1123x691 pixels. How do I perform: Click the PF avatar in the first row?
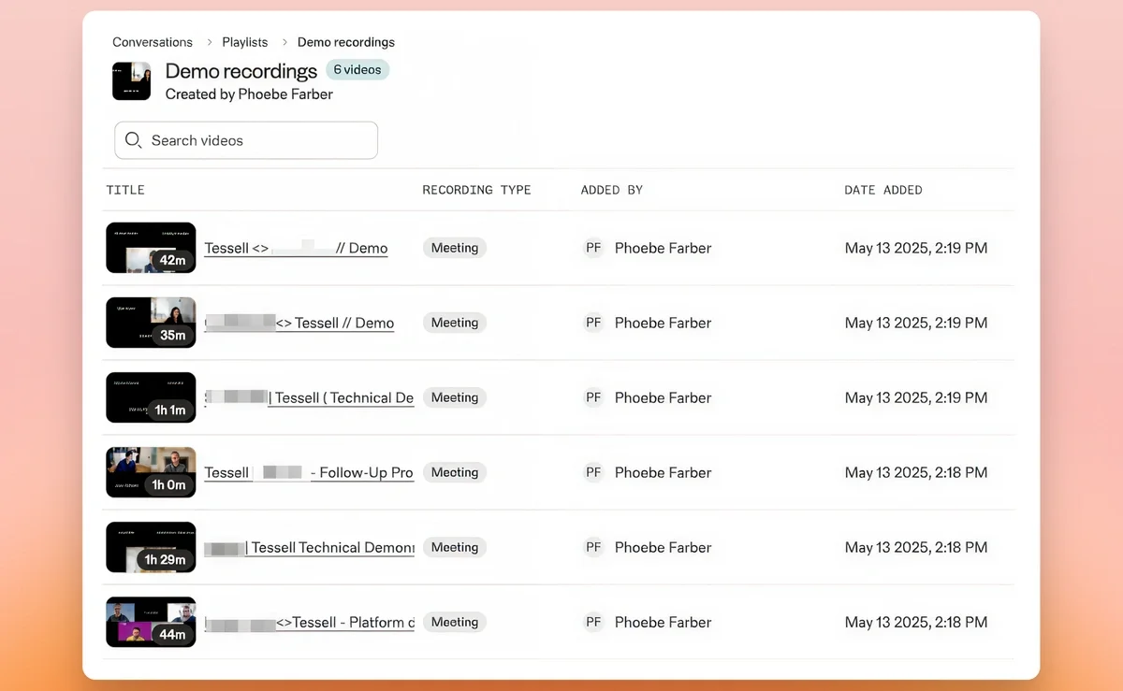click(x=593, y=248)
